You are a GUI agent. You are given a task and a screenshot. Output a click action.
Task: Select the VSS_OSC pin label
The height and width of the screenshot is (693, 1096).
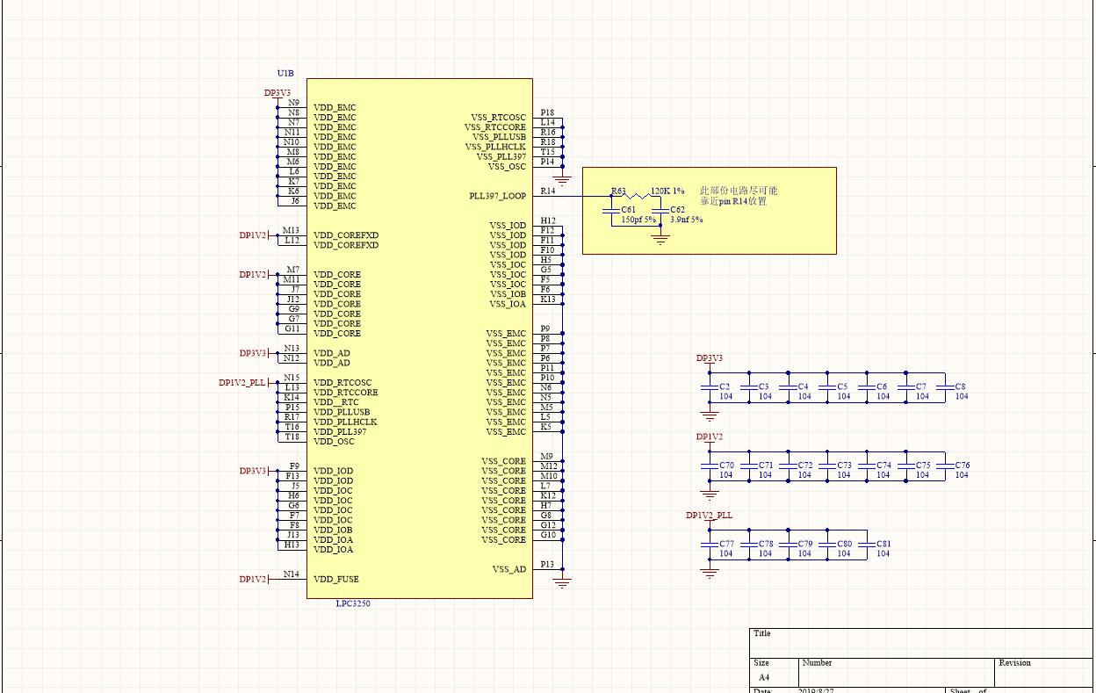(x=507, y=166)
